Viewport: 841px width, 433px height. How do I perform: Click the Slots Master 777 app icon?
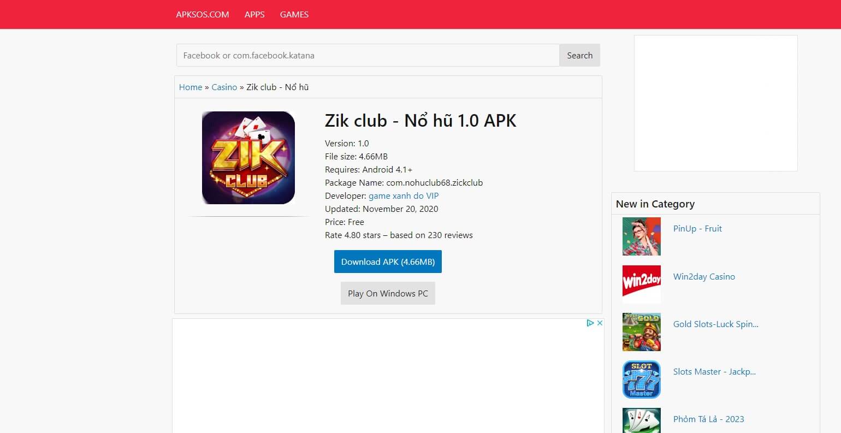pyautogui.click(x=642, y=379)
